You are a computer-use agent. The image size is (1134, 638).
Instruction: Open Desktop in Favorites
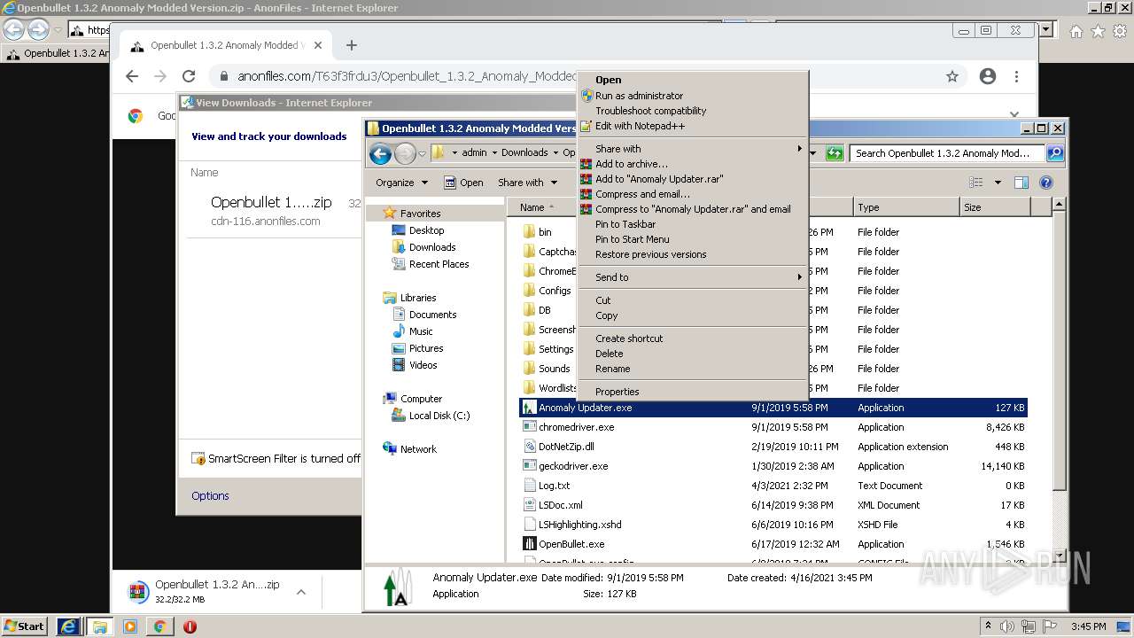[426, 230]
